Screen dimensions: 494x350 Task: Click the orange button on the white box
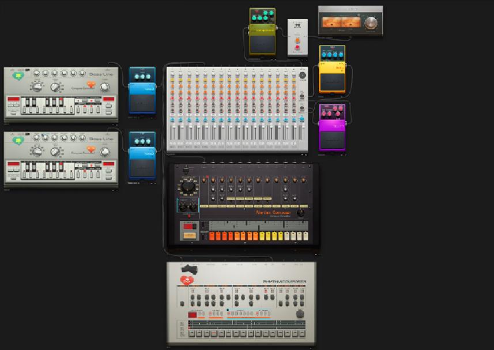(x=297, y=40)
